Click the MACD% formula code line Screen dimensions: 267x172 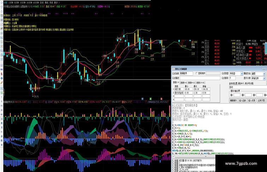193,151
